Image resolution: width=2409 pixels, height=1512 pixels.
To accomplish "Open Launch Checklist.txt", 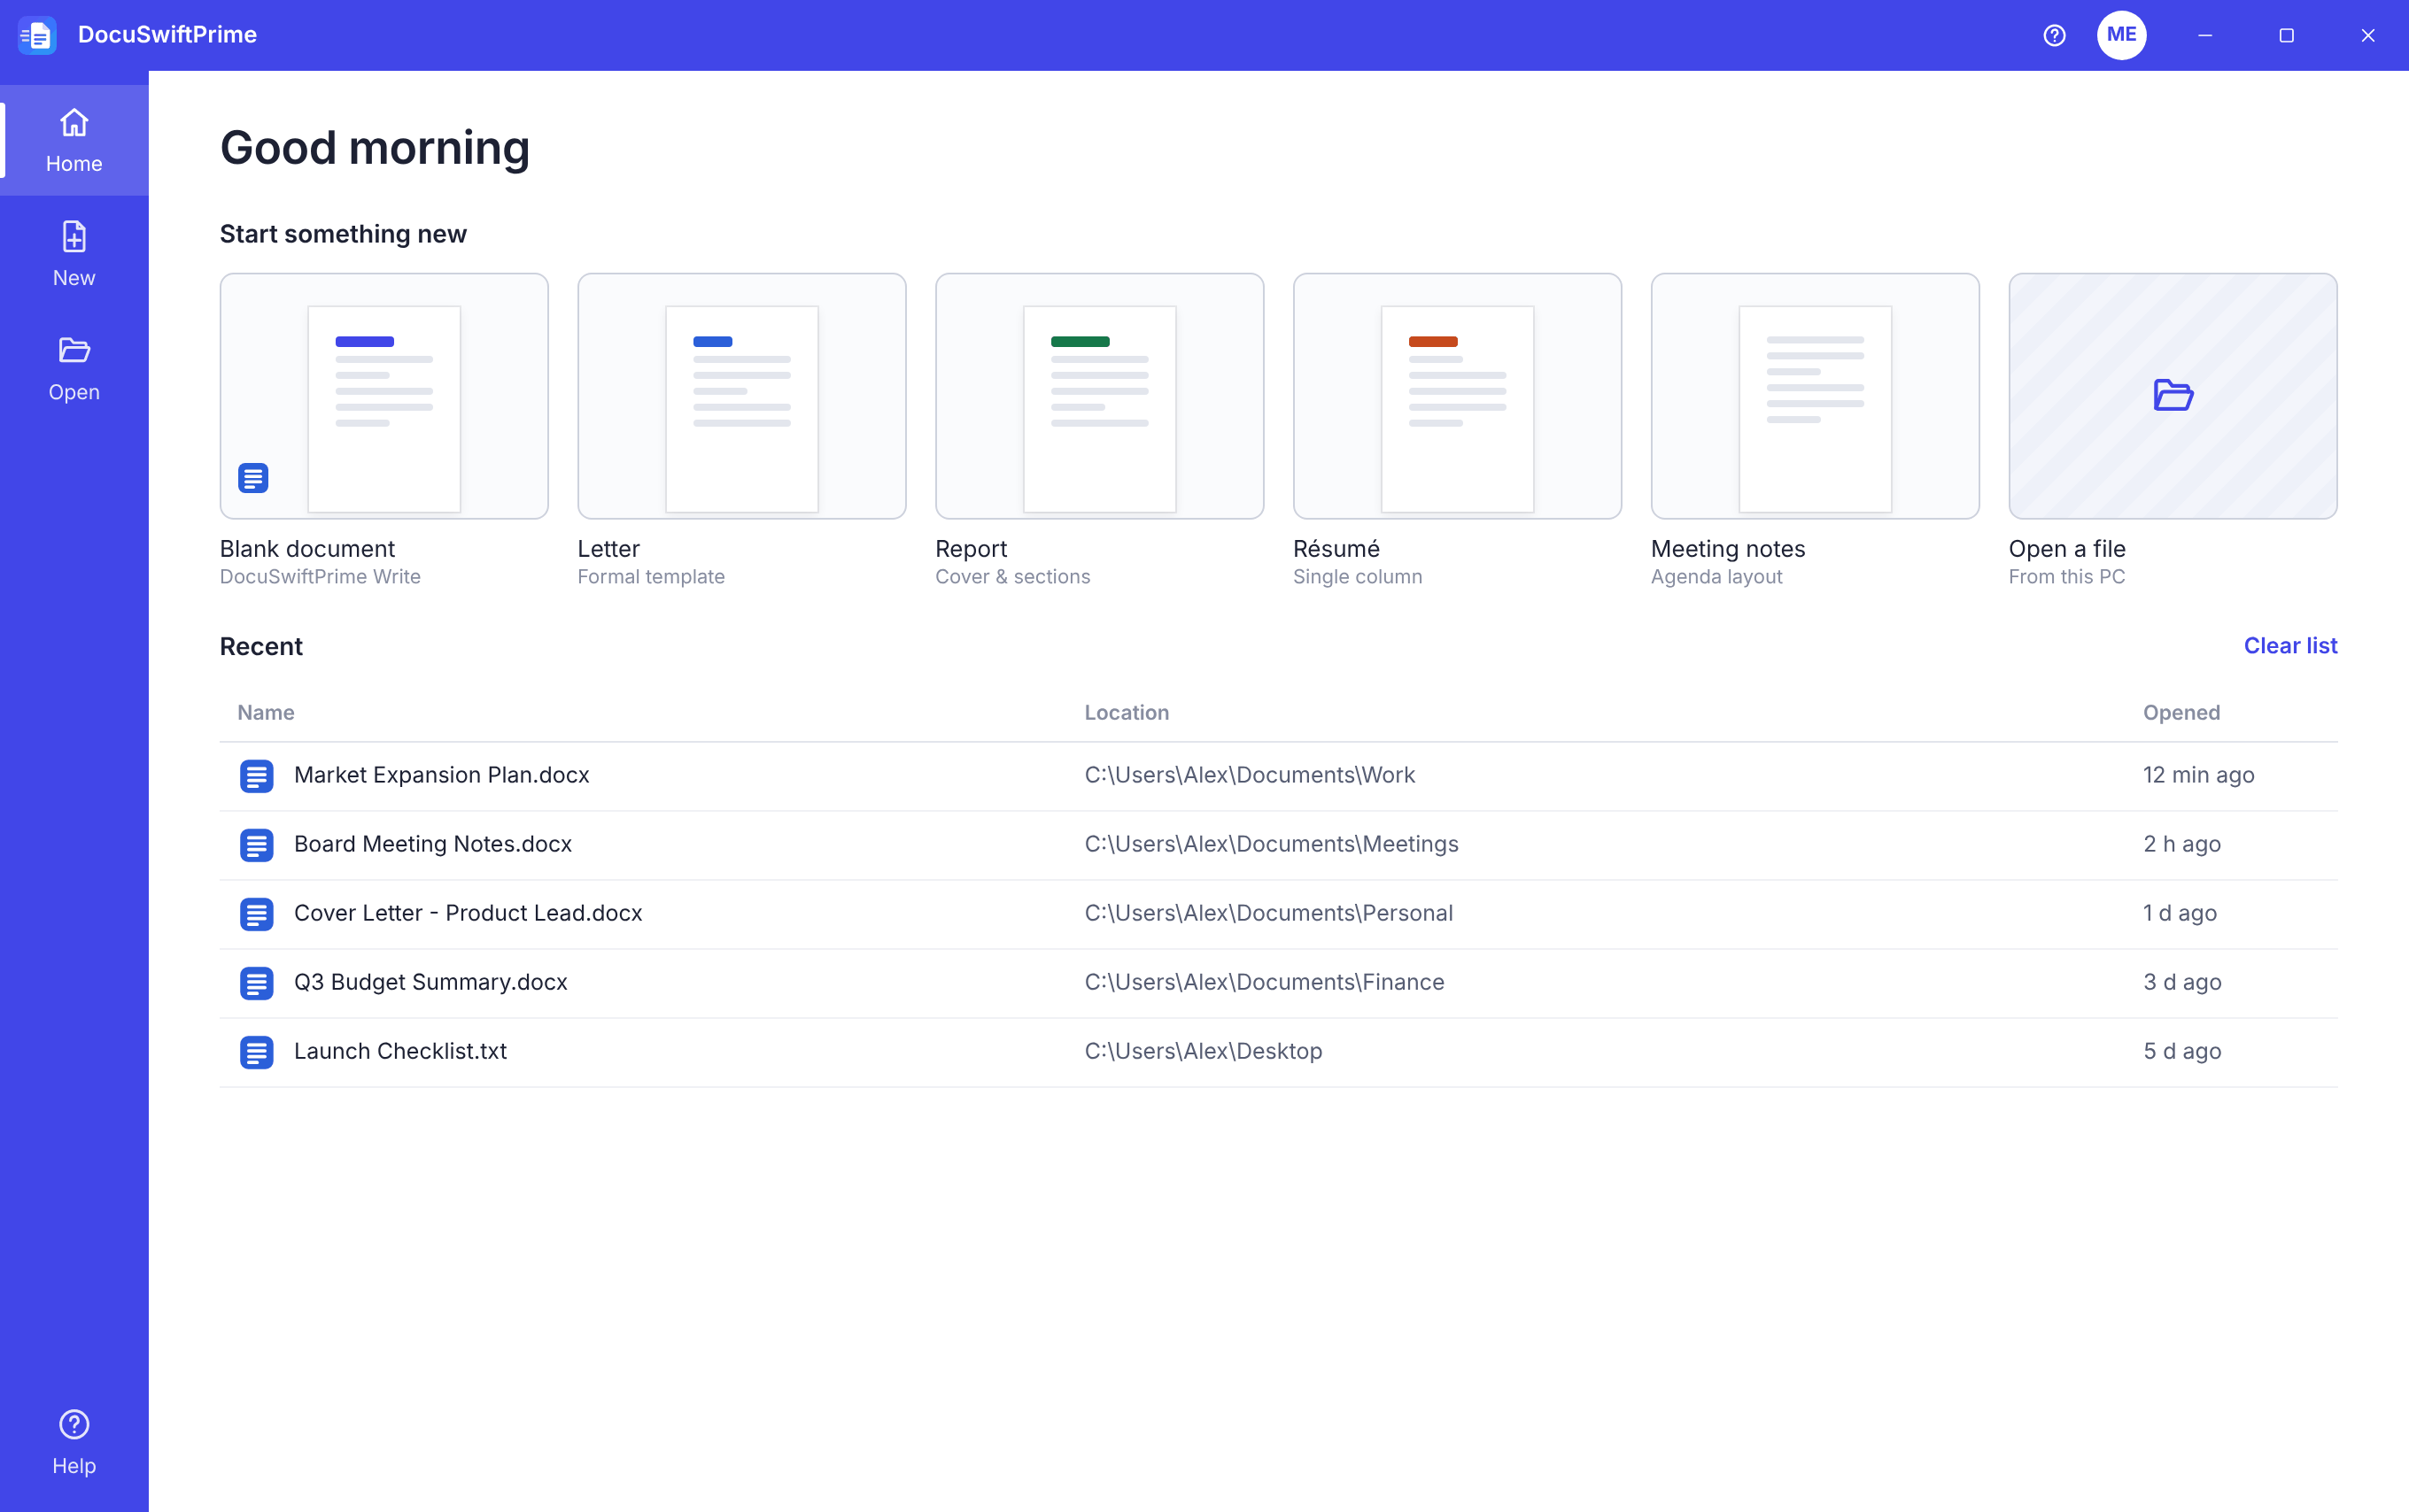I will (x=1279, y=1052).
